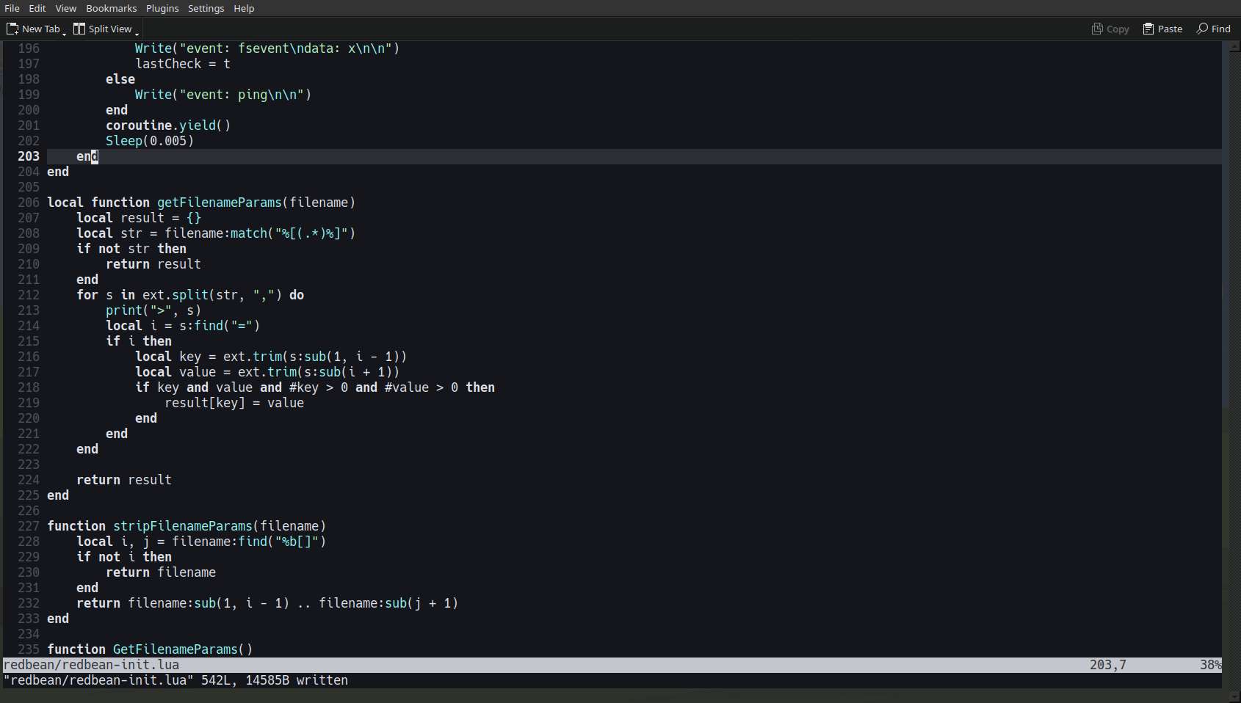Click 'event: ping' Write call on line 199
1241x703 pixels.
(223, 95)
